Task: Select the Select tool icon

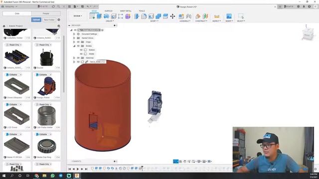Action: tap(241, 16)
